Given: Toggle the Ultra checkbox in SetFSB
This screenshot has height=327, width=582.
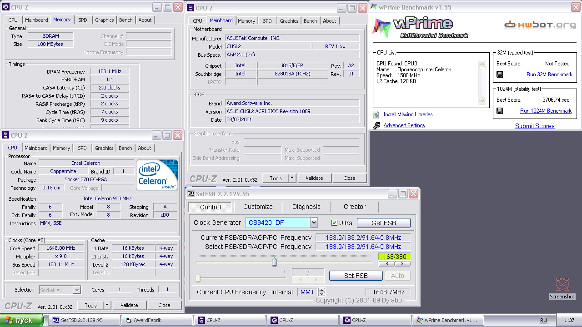Looking at the screenshot, I should pyautogui.click(x=335, y=223).
